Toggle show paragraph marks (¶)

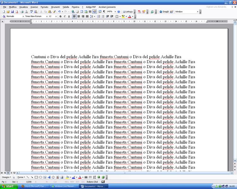click(104, 12)
